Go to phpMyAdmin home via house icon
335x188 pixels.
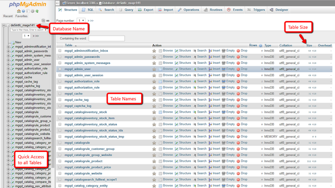tap(19, 11)
